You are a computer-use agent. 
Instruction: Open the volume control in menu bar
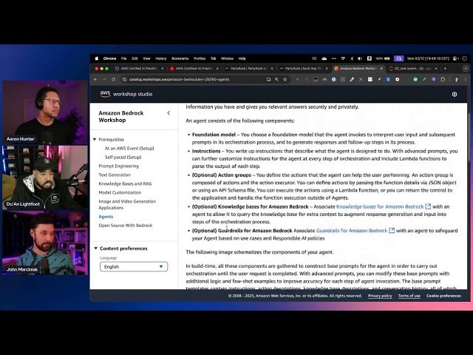[x=360, y=58]
